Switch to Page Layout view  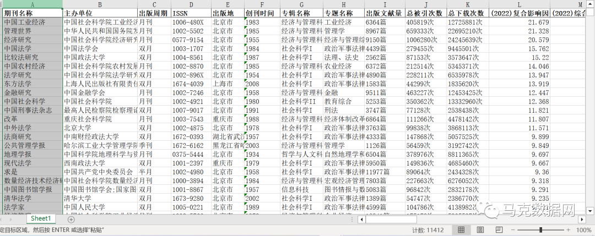coord(480,229)
